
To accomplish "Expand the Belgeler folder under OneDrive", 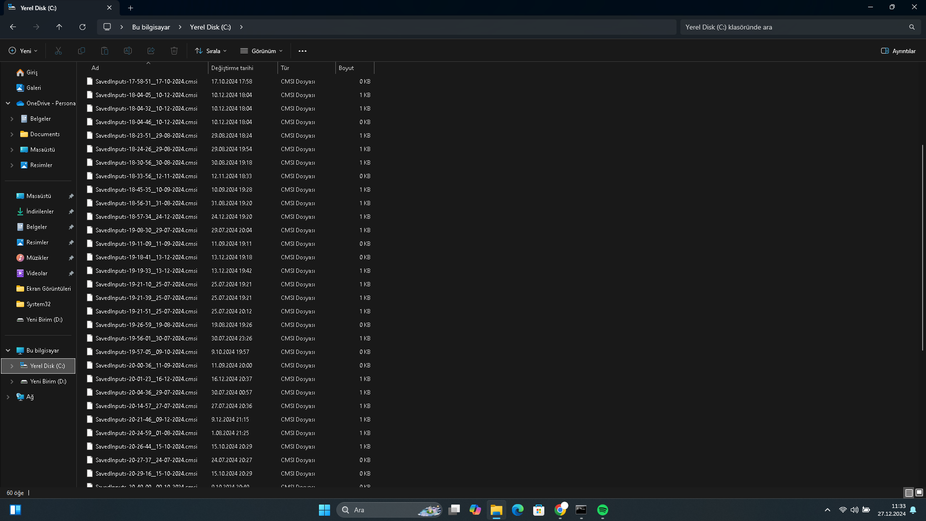I will pos(12,119).
